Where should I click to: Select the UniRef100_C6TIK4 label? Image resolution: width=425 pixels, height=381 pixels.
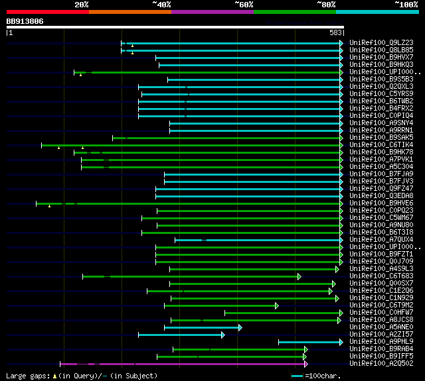(x=381, y=144)
